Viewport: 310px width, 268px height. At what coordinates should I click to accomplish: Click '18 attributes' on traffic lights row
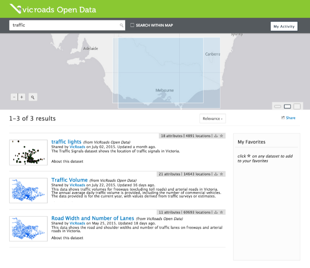click(x=172, y=136)
